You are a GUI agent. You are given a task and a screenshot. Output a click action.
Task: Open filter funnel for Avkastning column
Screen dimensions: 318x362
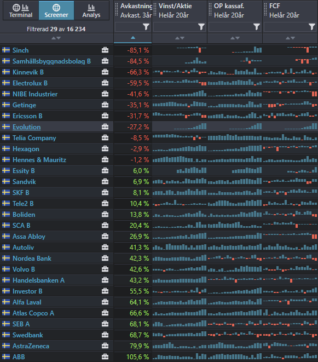(x=146, y=27)
